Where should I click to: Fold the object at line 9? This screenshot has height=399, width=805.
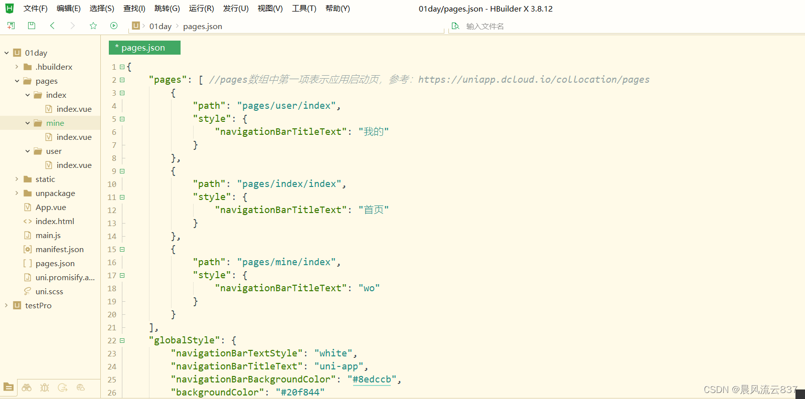(x=122, y=171)
